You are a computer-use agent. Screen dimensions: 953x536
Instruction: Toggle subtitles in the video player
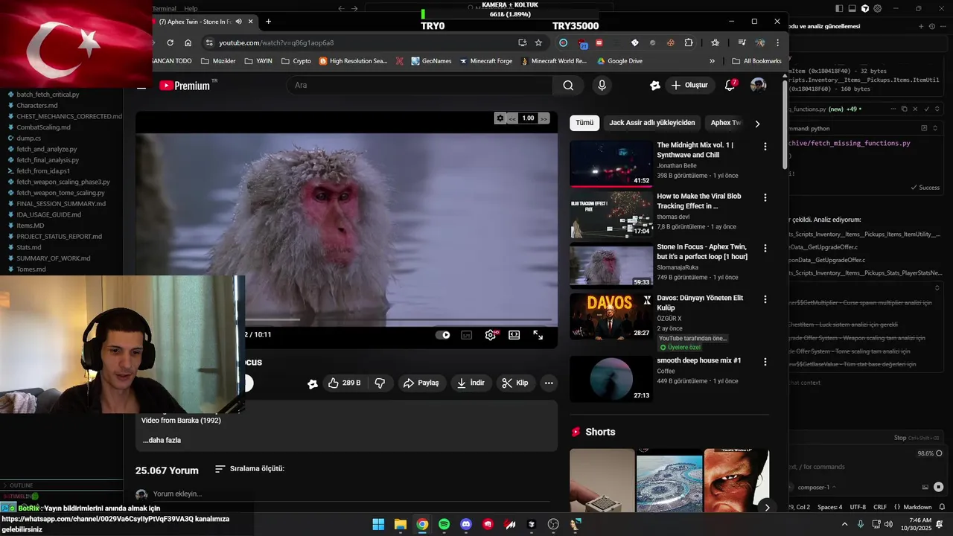467,335
